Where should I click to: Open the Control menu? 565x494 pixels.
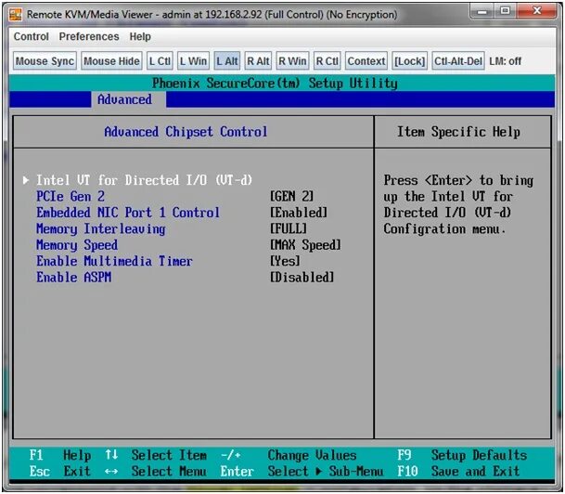[31, 36]
